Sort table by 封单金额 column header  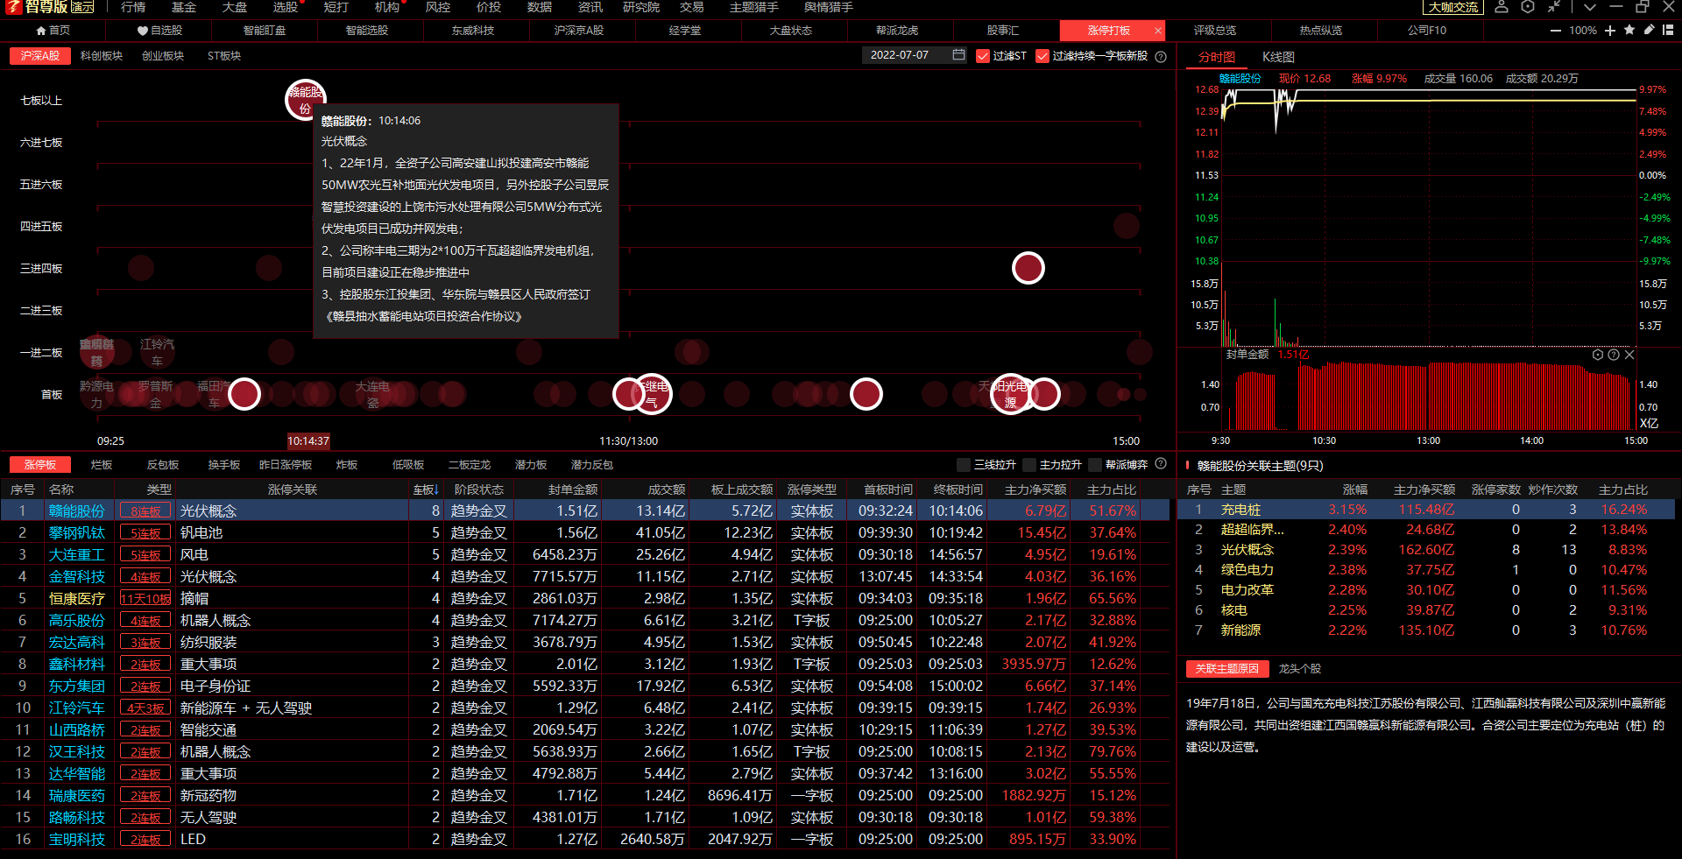pyautogui.click(x=573, y=489)
